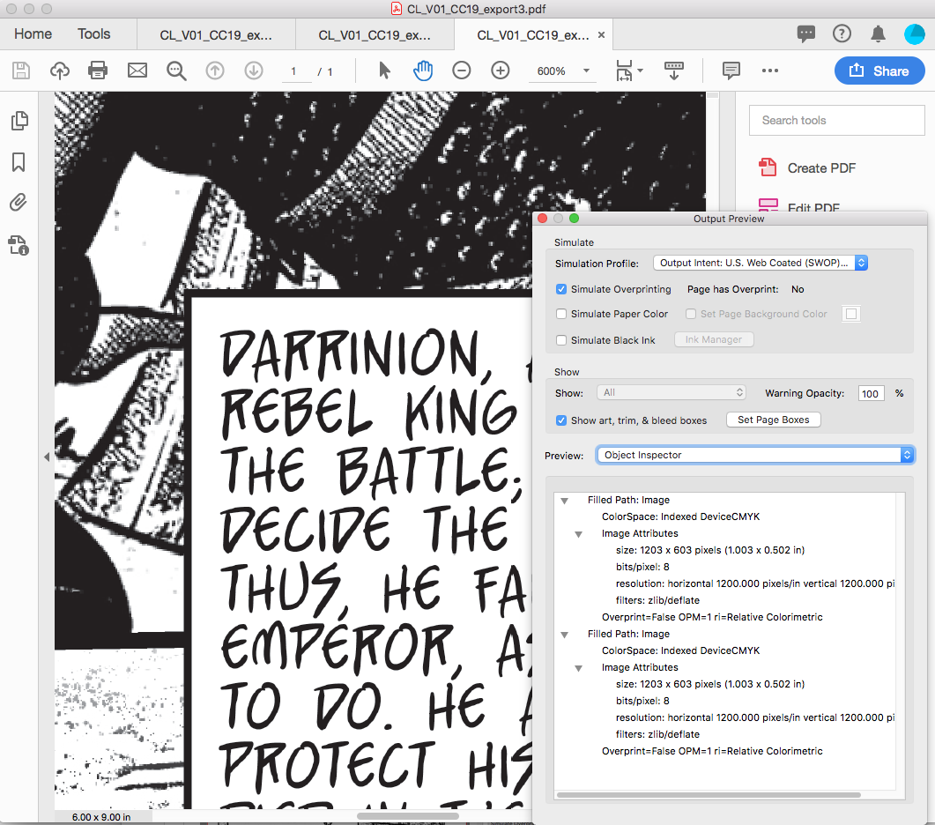The height and width of the screenshot is (825, 935).
Task: Open the Preview Object Inspector dropdown
Action: point(754,455)
